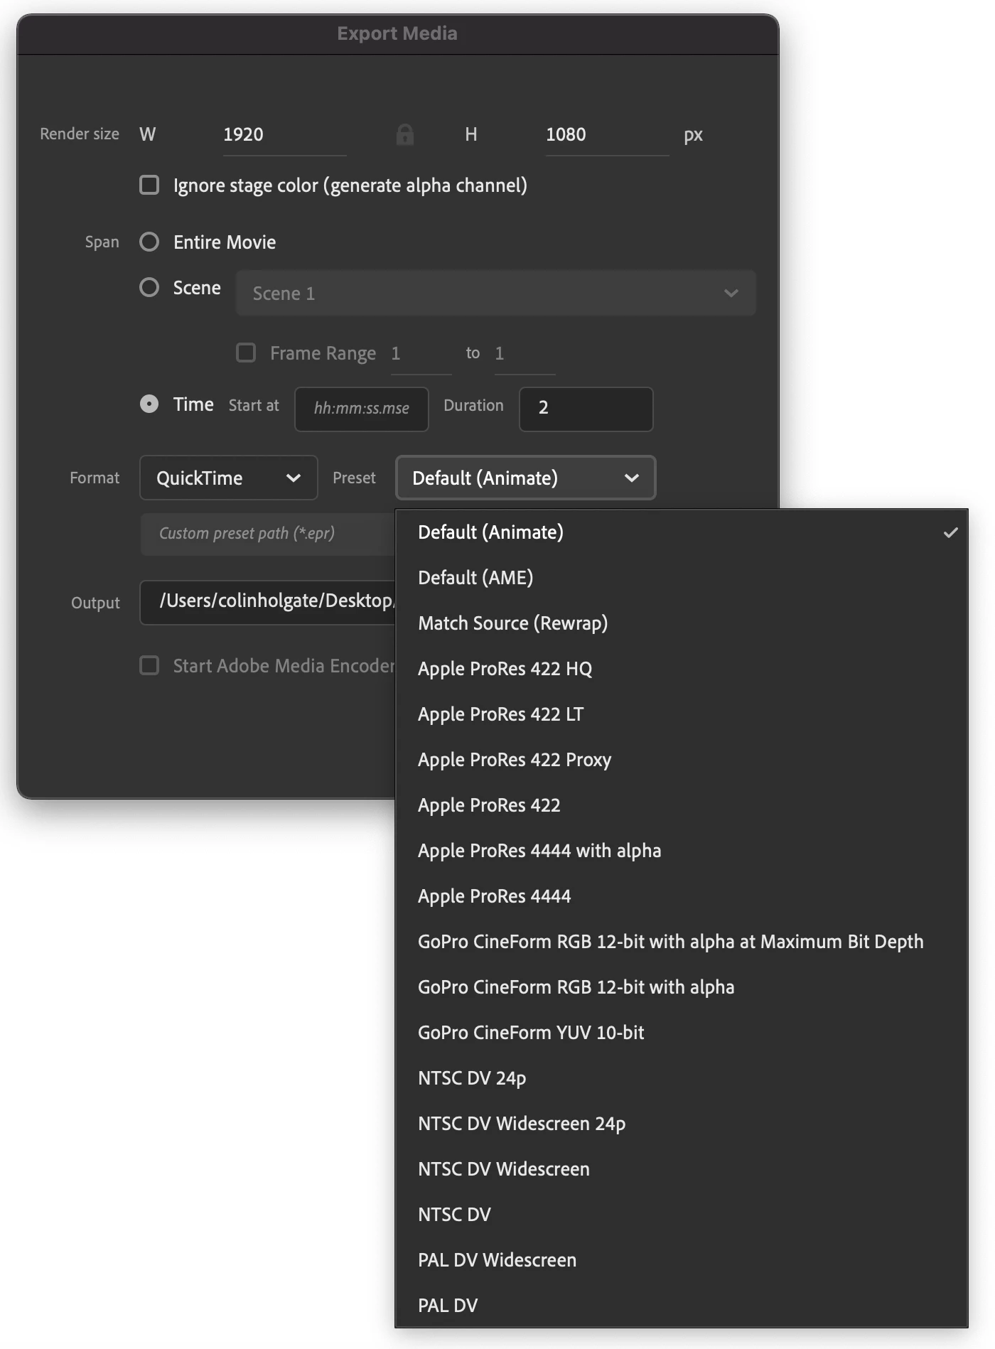
Task: Open the Scene 1 dropdown
Action: [495, 293]
